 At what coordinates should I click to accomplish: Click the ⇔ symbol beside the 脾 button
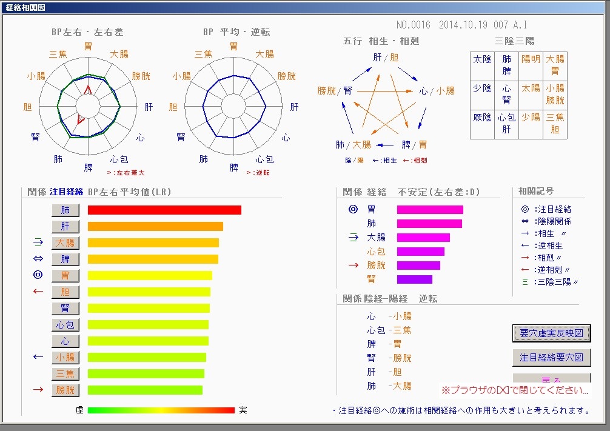point(38,259)
